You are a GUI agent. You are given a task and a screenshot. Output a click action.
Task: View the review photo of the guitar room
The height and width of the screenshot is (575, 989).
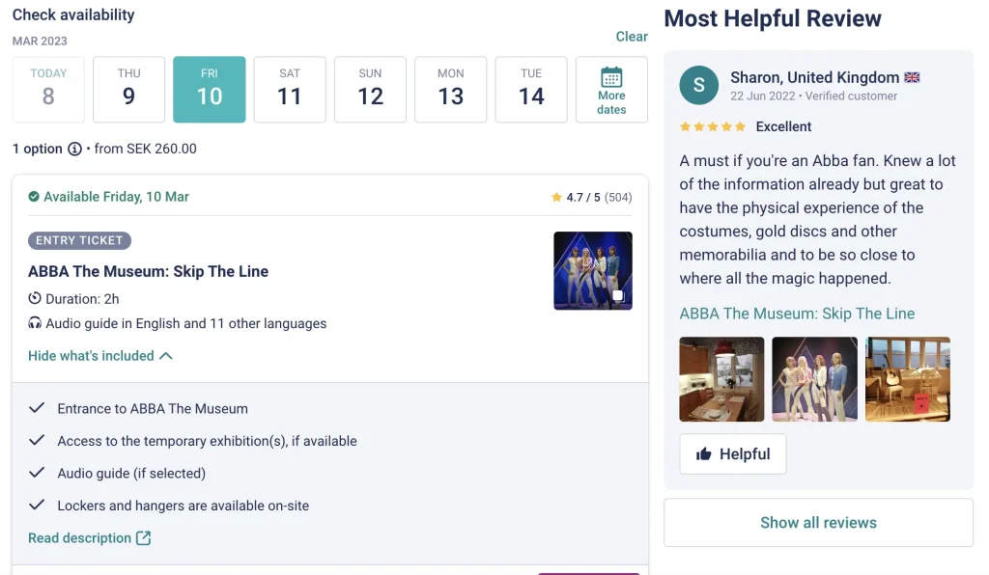[x=908, y=379]
